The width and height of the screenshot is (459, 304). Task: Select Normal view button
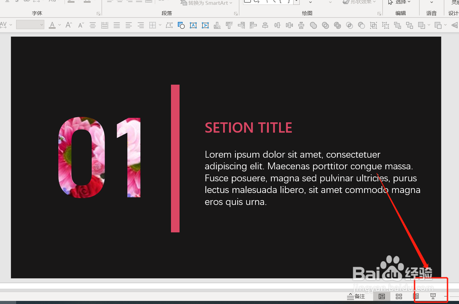click(x=382, y=296)
